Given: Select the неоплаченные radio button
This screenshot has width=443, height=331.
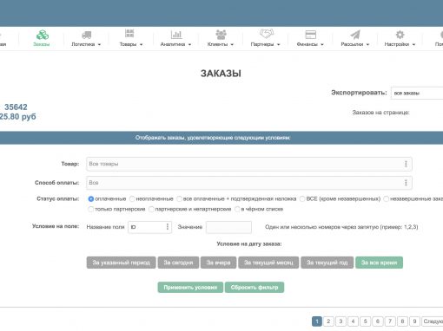Looking at the screenshot, I should [x=132, y=198].
